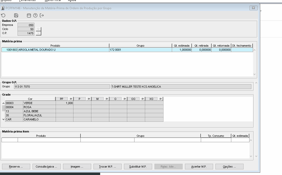Expand the P size column arrow
This screenshot has height=175, width=282.
tap(89, 99)
